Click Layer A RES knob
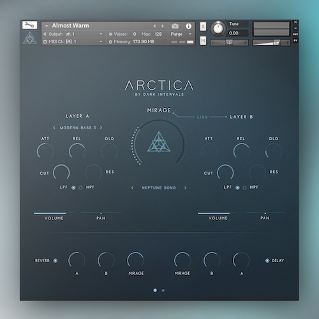 [x=93, y=172]
